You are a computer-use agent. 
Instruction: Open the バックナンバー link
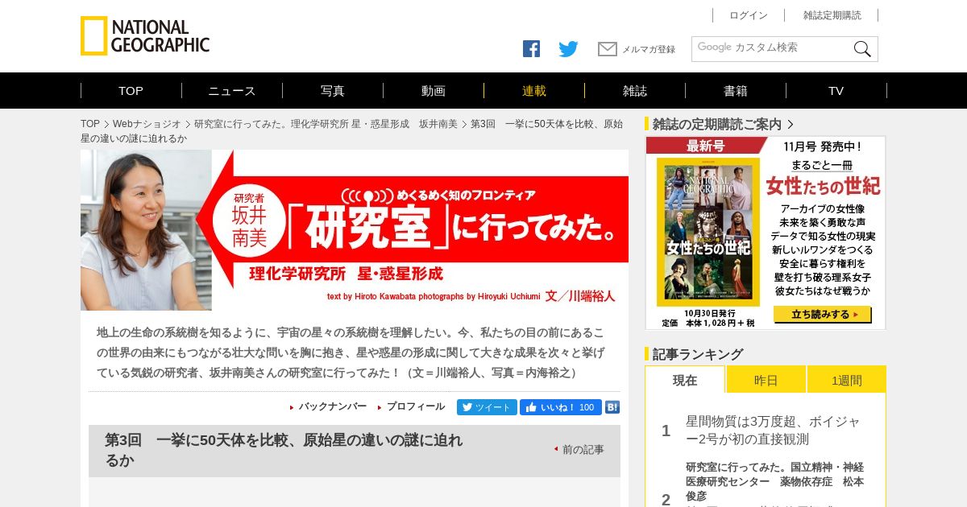333,406
